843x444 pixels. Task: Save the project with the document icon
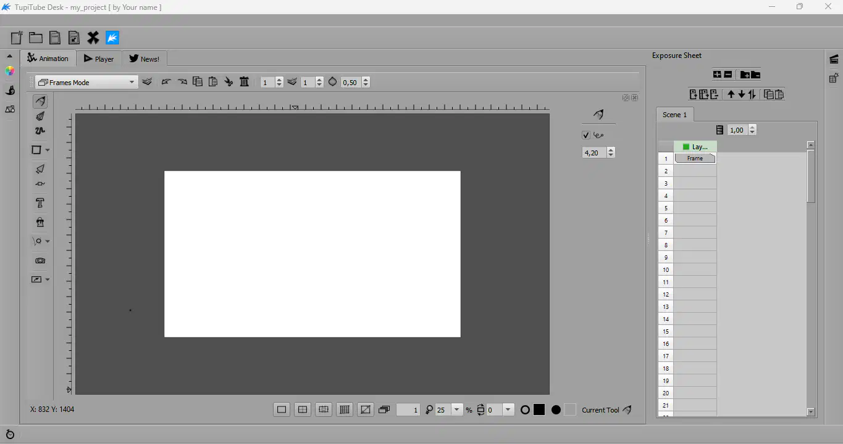(x=55, y=38)
